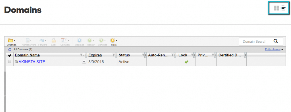Image resolution: width=291 pixels, height=112 pixels.
Task: Click the Upgrade toolbar icon
Action: click(x=80, y=42)
